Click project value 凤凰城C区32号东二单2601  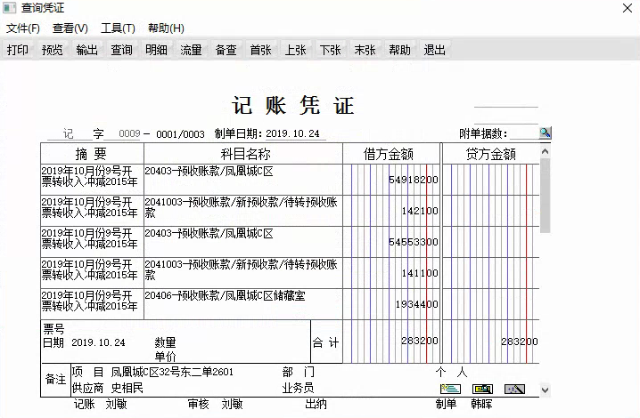[x=172, y=372]
